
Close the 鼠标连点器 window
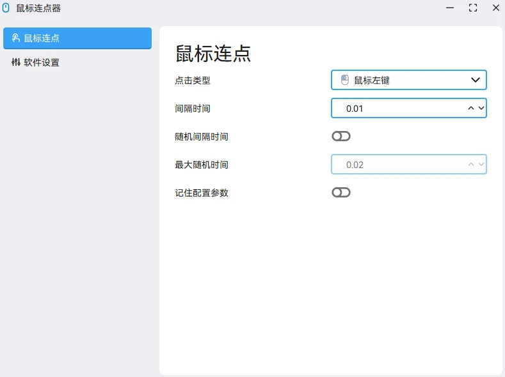[x=496, y=8]
